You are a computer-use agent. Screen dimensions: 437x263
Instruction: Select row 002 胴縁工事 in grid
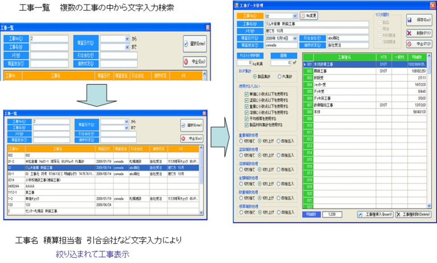pyautogui.click(x=365, y=71)
